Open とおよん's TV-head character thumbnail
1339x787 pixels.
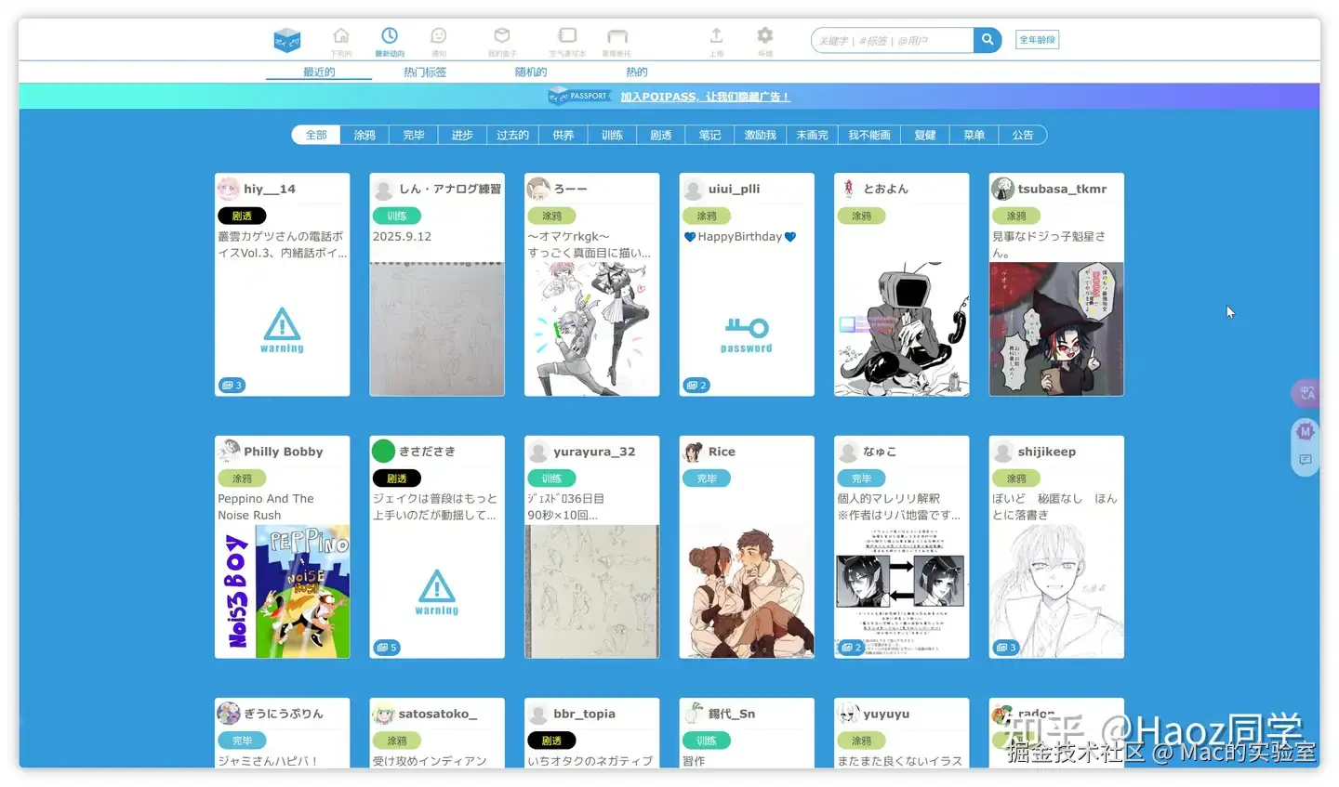[901, 329]
